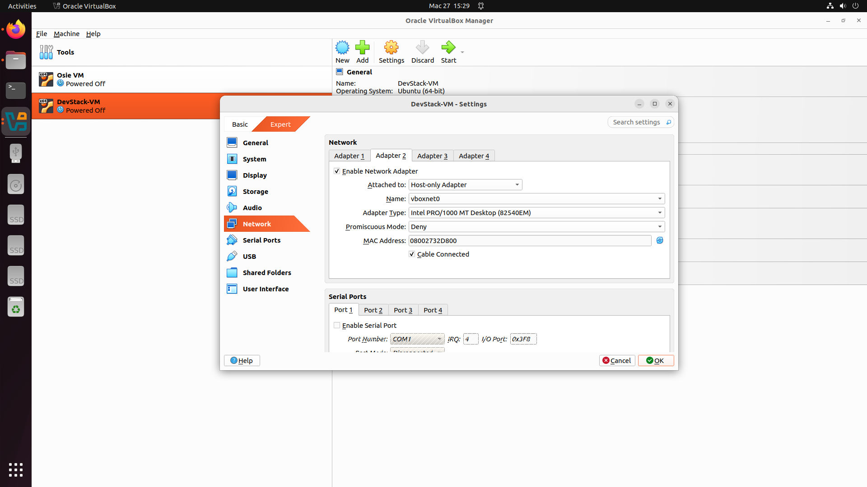Open the Settings gear toolbar icon
Viewport: 867px width, 487px height.
(391, 52)
